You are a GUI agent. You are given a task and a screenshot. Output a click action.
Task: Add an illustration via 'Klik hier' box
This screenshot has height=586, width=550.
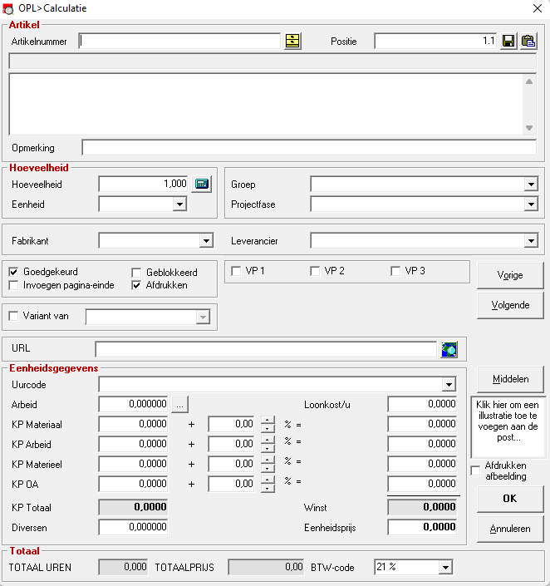[x=508, y=427]
